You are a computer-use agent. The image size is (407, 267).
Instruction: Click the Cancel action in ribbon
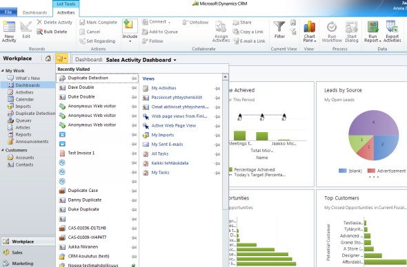pyautogui.click(x=90, y=32)
